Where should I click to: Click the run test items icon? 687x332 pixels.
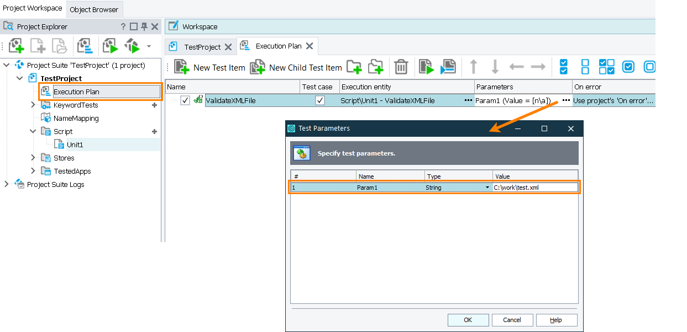[x=426, y=67]
